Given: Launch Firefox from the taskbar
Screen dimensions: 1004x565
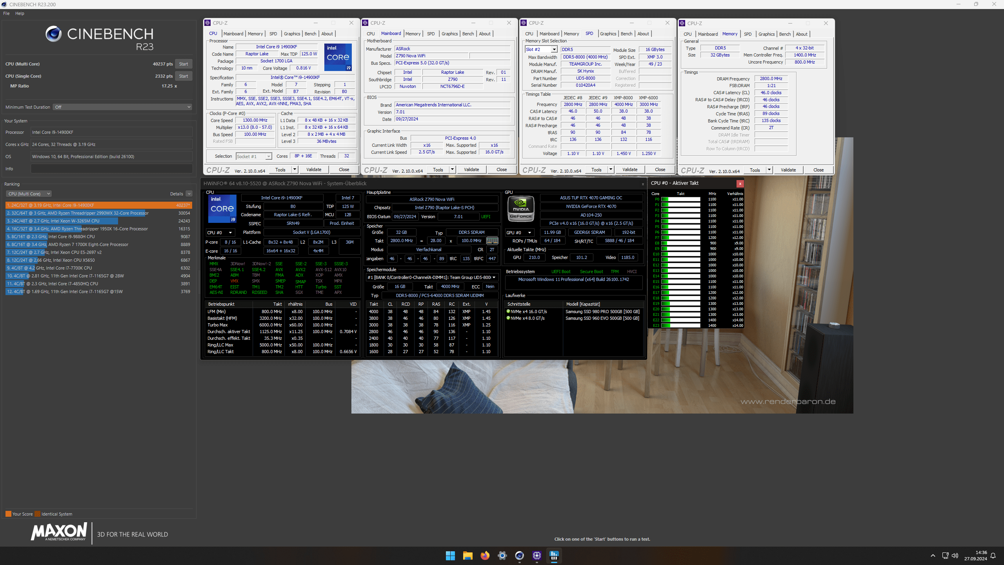Looking at the screenshot, I should pos(485,556).
